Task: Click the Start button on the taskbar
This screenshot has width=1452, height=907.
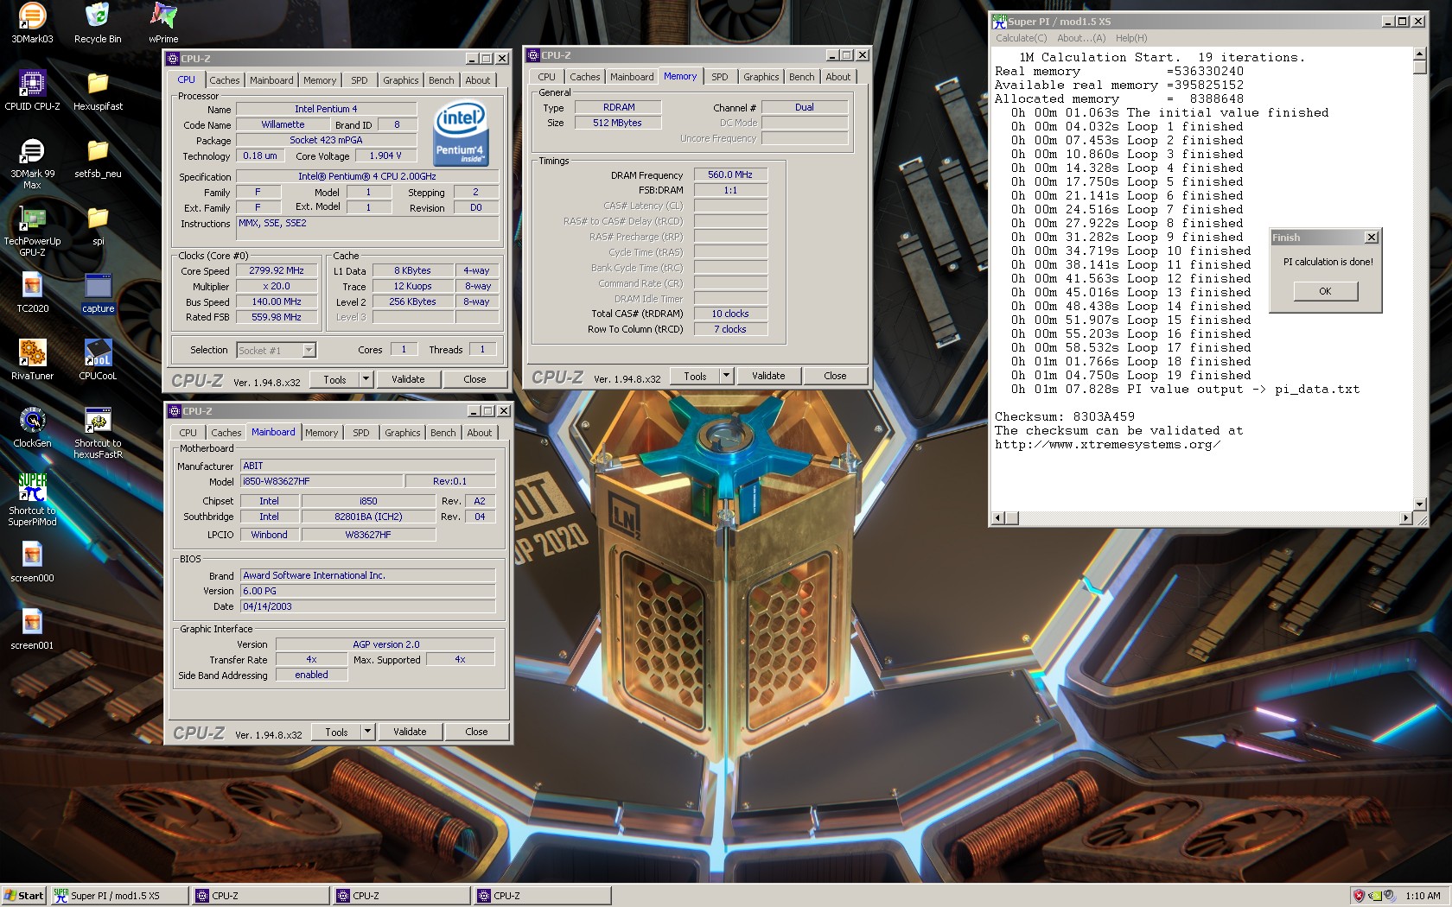Action: click(23, 896)
